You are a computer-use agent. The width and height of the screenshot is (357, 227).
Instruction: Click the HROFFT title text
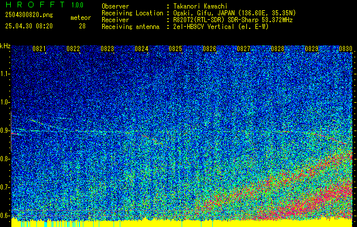(35, 5)
